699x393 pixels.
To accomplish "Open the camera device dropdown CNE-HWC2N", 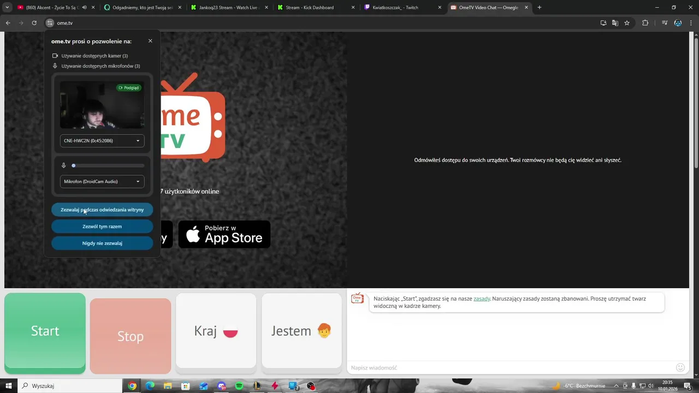I will click(102, 141).
